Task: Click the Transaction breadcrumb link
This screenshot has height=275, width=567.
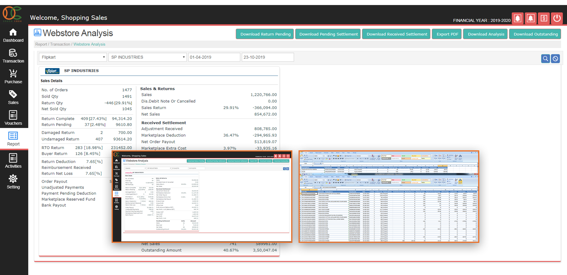Action: [x=60, y=44]
